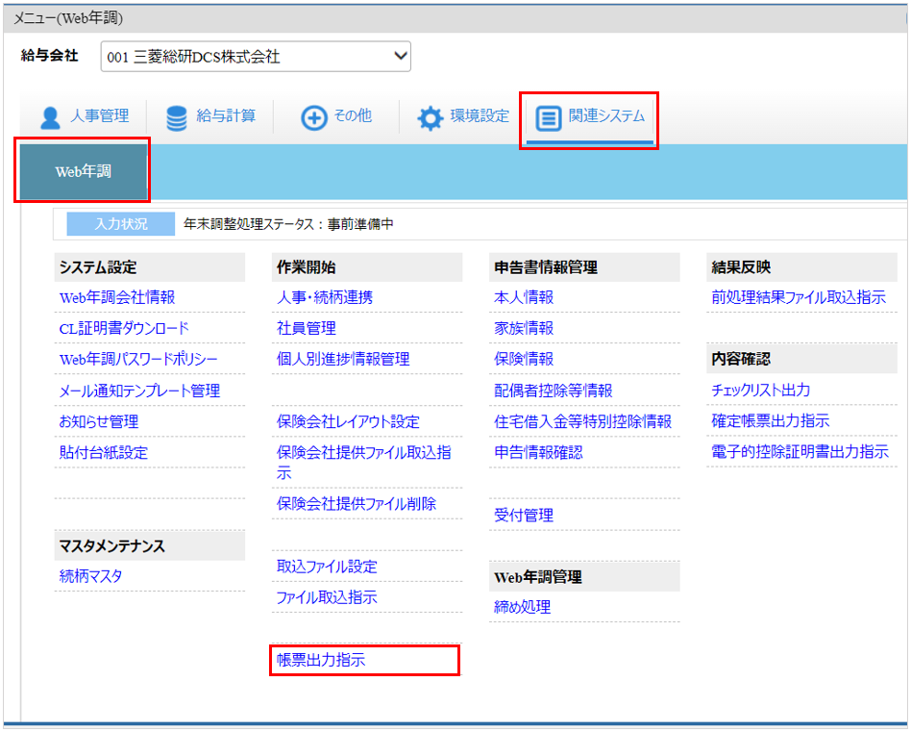The image size is (911, 732).
Task: Open チェックリスト出力 link
Action: 760,391
